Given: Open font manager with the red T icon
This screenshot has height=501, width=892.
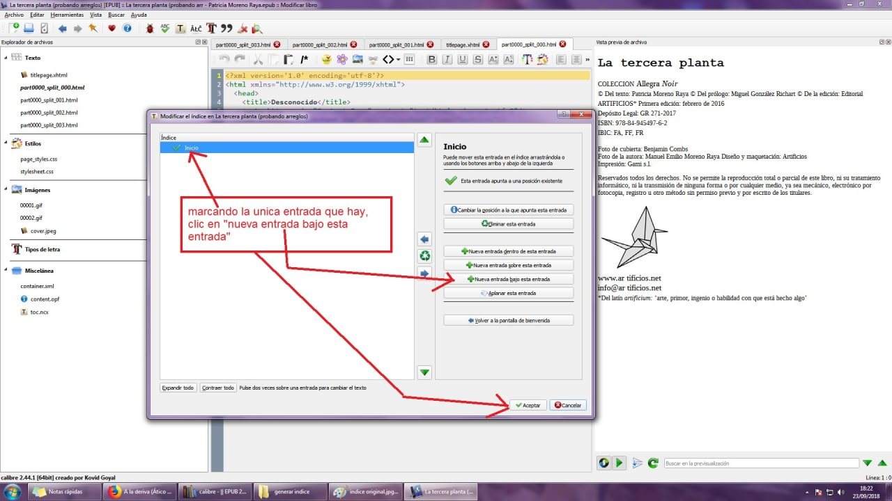Looking at the screenshot, I should pos(211,29).
